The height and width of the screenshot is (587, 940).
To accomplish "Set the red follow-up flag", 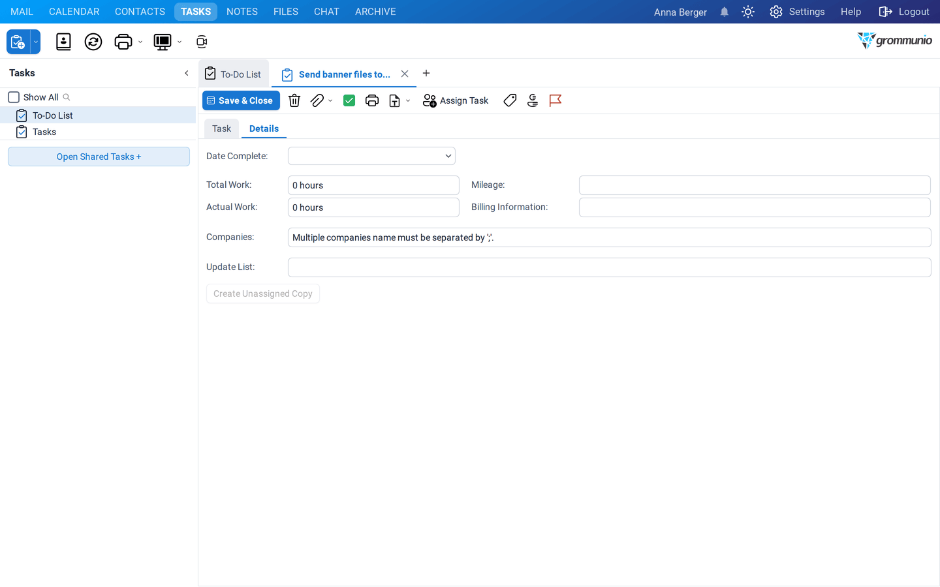I will tap(556, 100).
